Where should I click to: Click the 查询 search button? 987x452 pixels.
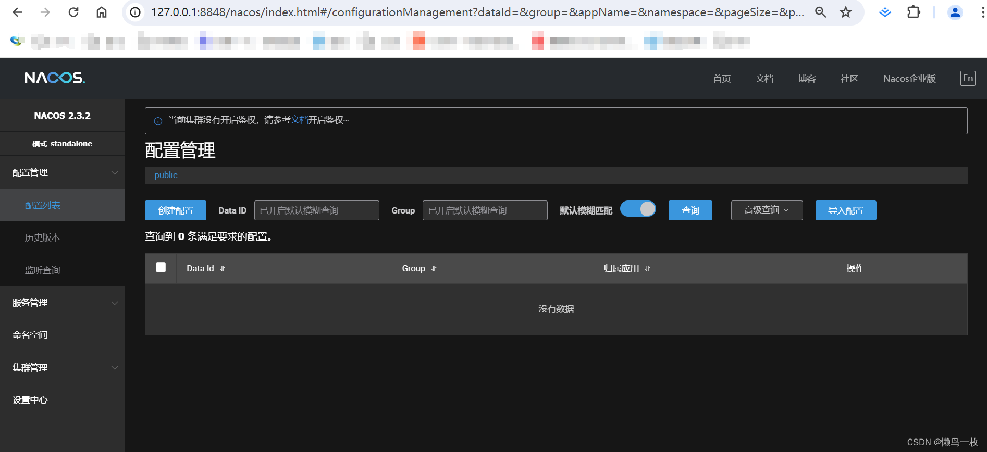(690, 210)
